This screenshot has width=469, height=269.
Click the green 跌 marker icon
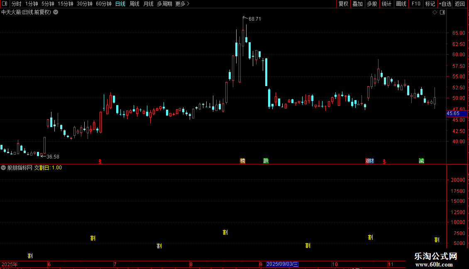266,161
